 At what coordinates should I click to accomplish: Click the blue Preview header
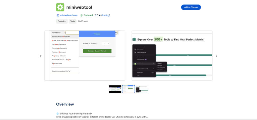(x=97, y=34)
